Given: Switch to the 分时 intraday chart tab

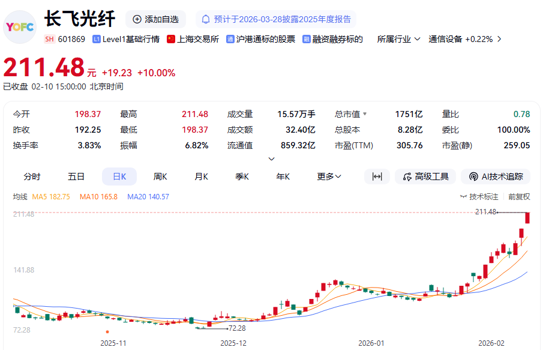Looking at the screenshot, I should pyautogui.click(x=32, y=177).
